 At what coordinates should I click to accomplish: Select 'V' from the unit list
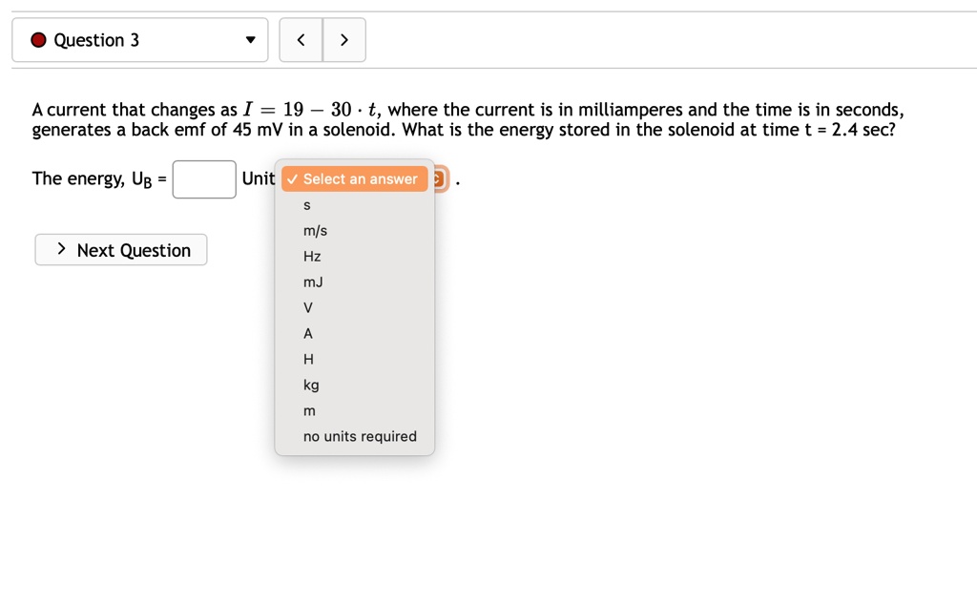click(307, 307)
